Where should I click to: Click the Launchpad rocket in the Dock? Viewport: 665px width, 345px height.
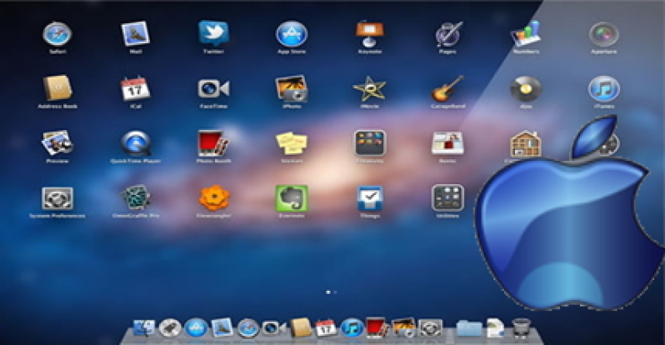[x=170, y=327]
